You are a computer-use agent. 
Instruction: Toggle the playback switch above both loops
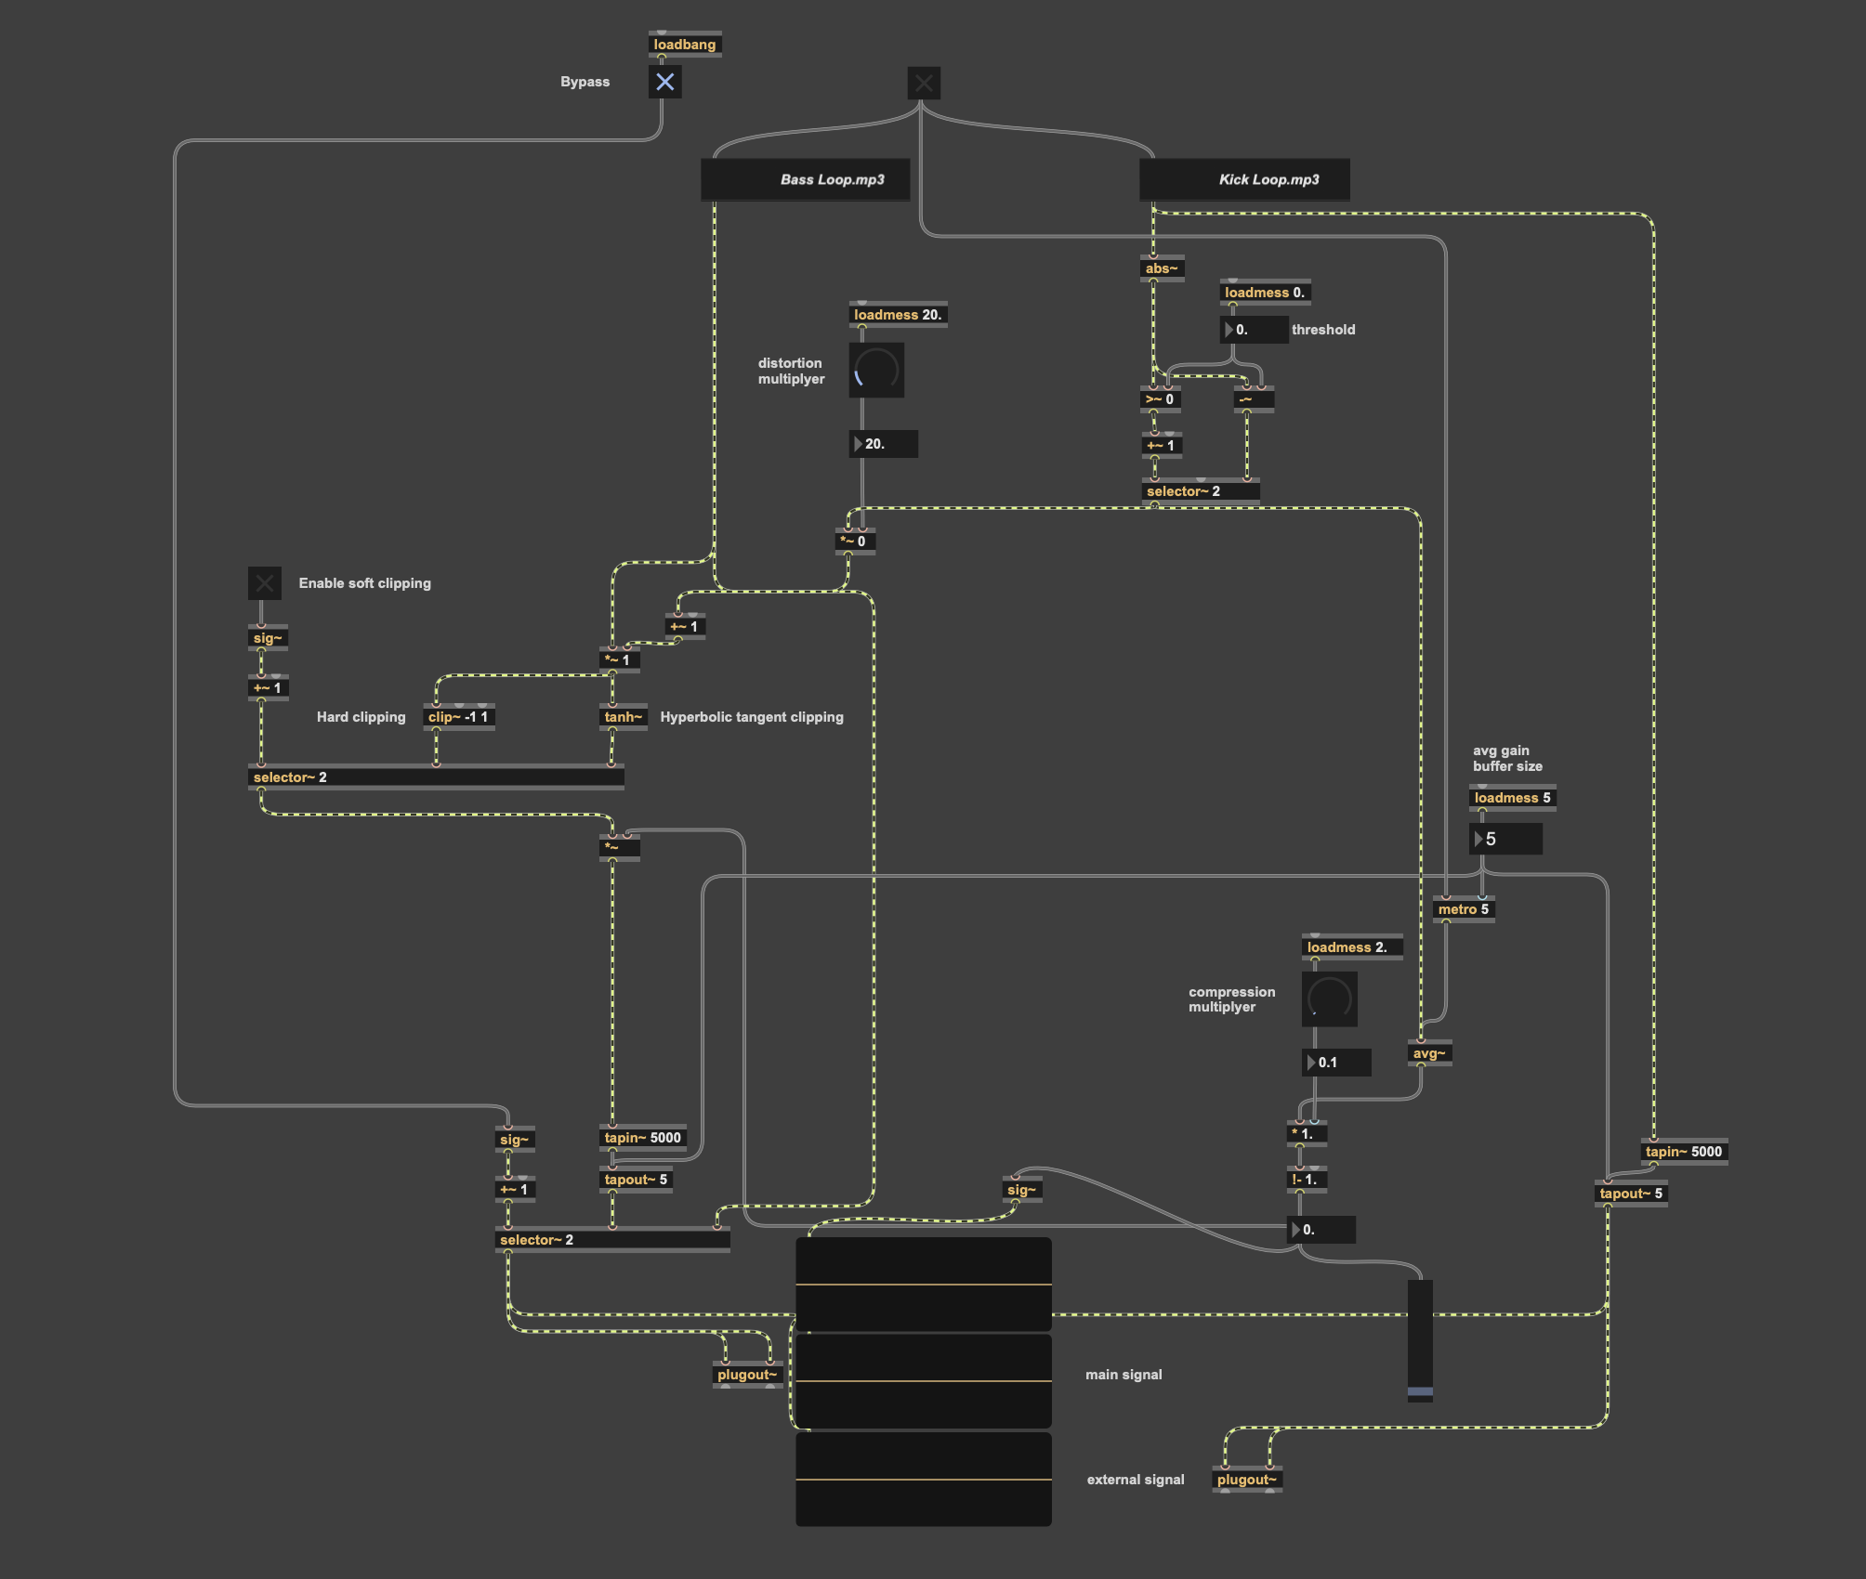tap(923, 83)
